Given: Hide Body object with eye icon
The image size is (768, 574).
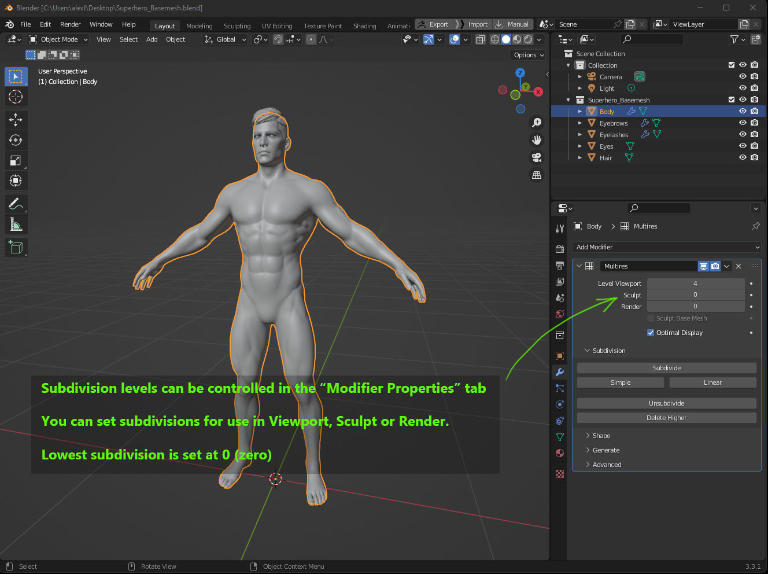Looking at the screenshot, I should click(x=743, y=111).
